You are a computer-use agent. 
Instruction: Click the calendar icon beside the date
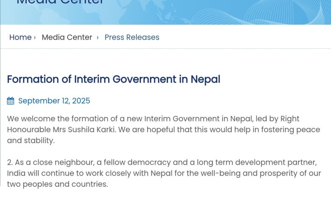tap(11, 101)
